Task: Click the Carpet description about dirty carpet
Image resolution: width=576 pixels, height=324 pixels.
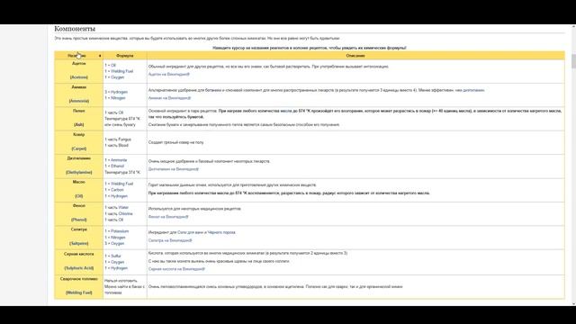Action: point(176,142)
